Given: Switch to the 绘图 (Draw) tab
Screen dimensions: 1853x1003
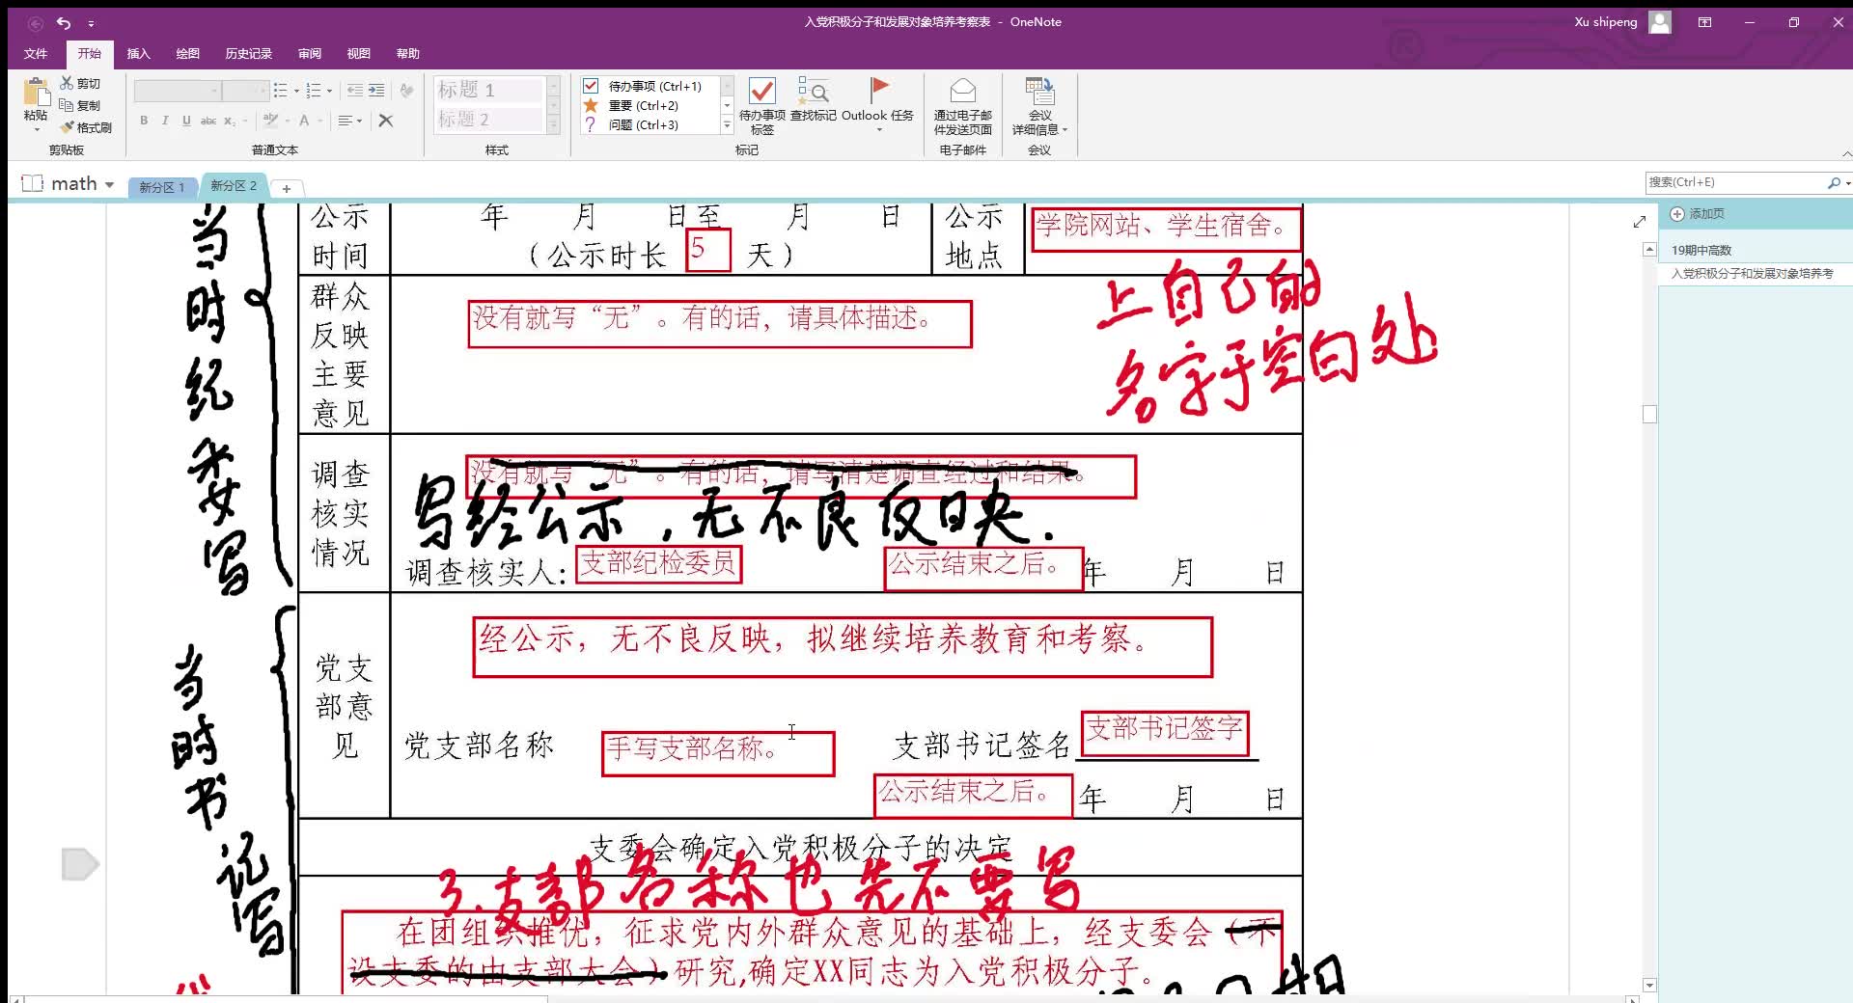Looking at the screenshot, I should (188, 54).
